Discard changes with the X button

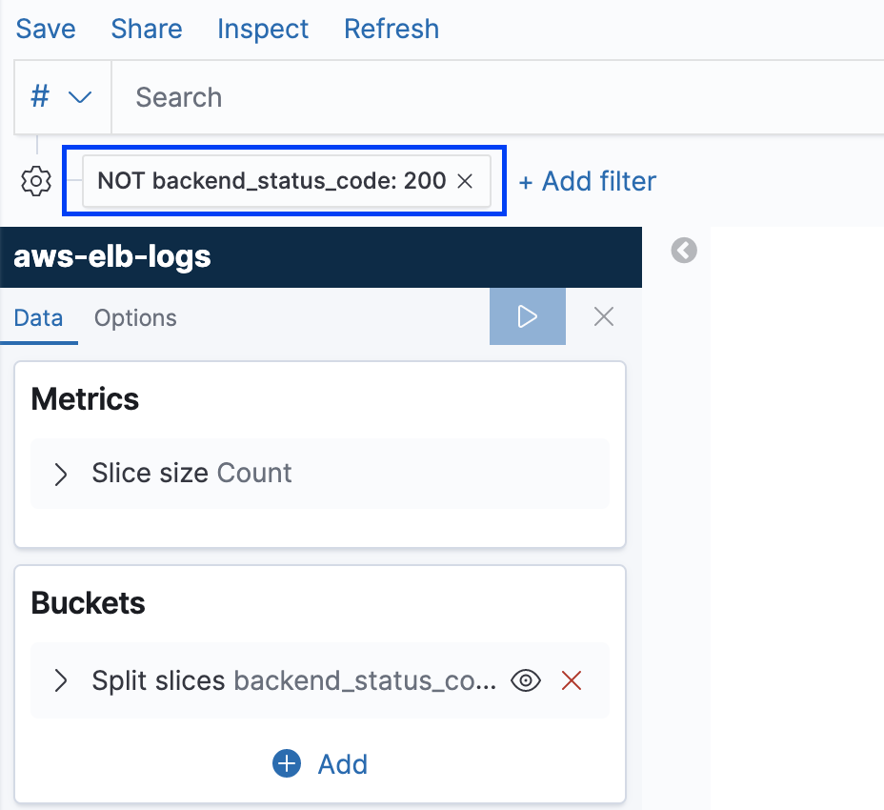pyautogui.click(x=604, y=316)
